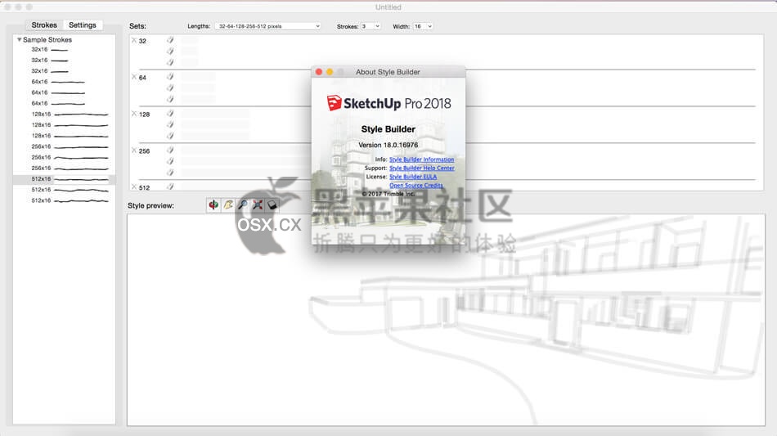Open the Lengths dropdown
This screenshot has width=777, height=436.
[268, 26]
